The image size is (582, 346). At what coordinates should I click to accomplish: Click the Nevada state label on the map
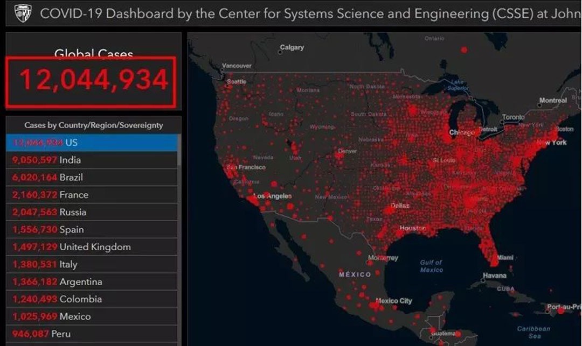(x=263, y=158)
